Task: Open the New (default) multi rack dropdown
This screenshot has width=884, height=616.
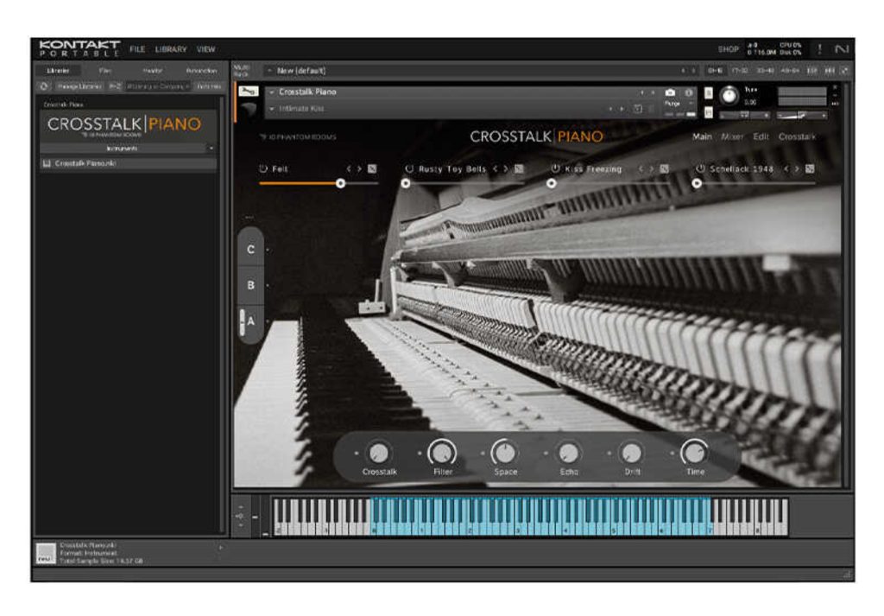Action: click(269, 71)
